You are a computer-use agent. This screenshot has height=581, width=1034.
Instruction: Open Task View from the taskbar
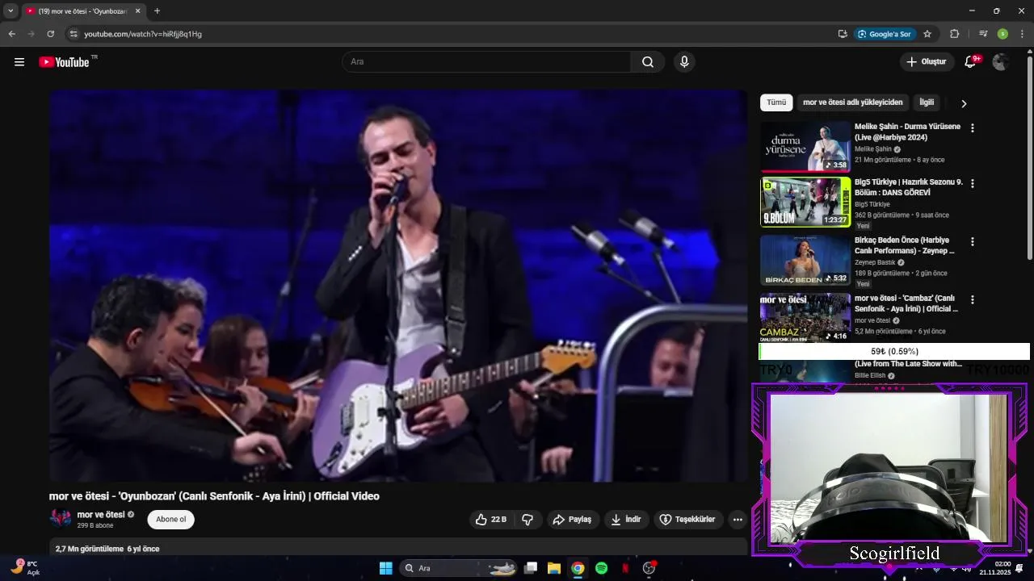[531, 568]
